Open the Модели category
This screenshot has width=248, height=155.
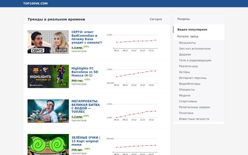pos(185,95)
